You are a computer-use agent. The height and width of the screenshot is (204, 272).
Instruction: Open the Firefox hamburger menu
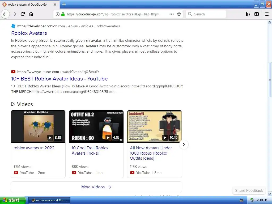tap(267, 14)
